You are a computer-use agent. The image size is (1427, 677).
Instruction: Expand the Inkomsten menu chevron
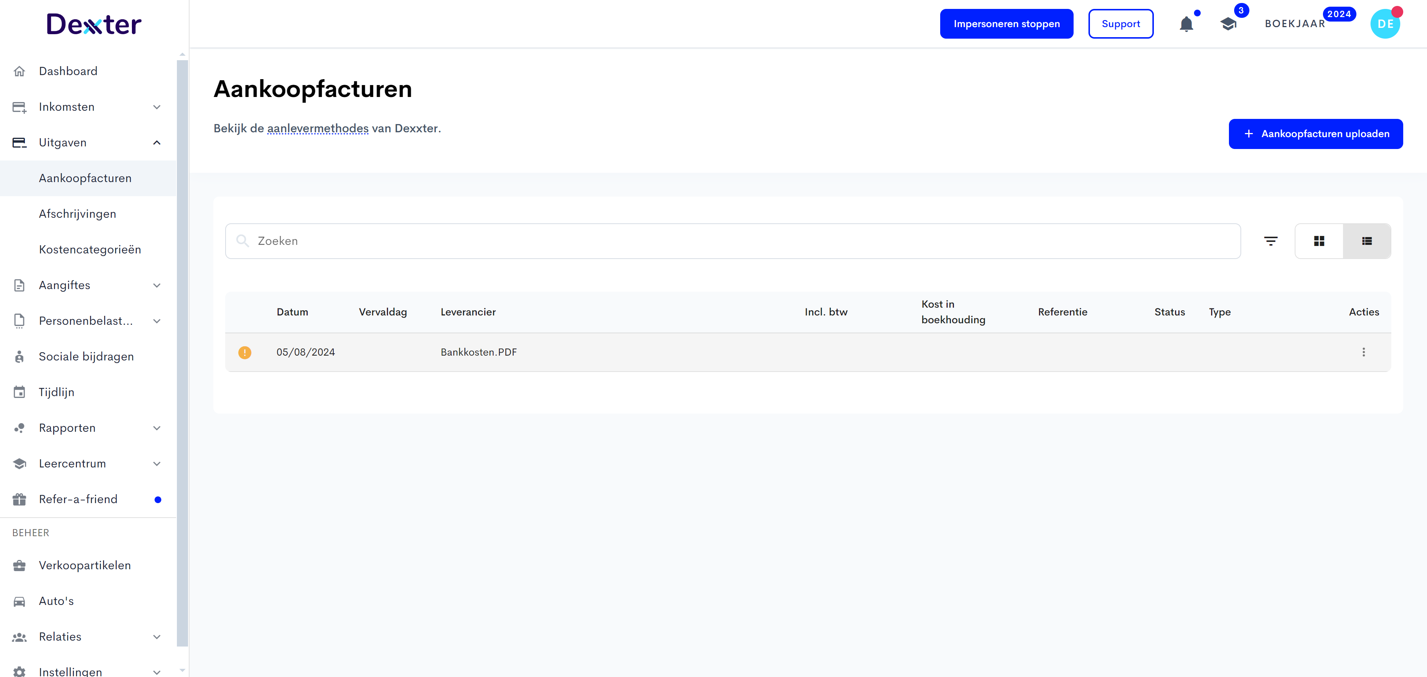pos(157,107)
